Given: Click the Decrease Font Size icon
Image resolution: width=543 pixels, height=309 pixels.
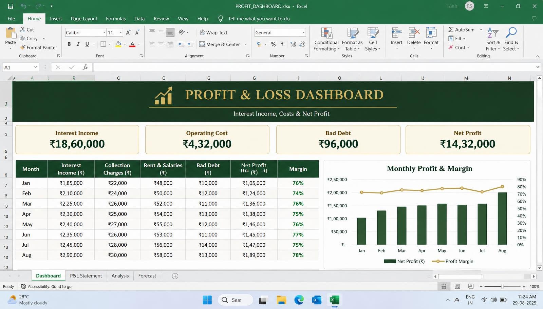Looking at the screenshot, I should tap(137, 33).
